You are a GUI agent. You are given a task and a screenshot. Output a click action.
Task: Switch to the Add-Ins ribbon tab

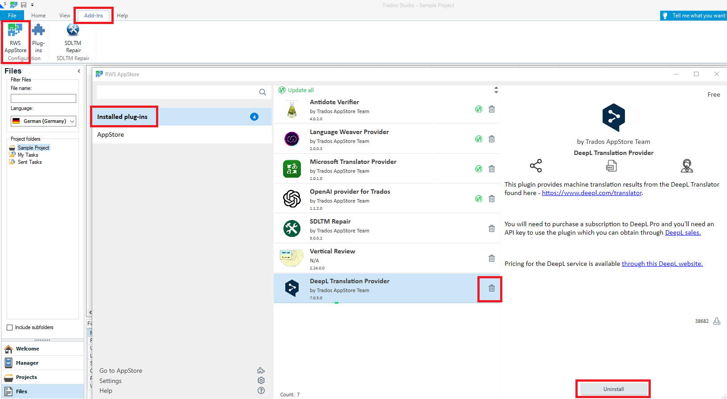(x=94, y=16)
